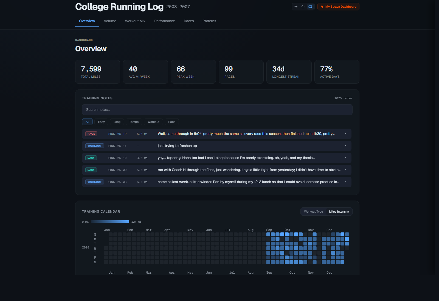Viewport: 439px width, 301px height.
Task: Expand the 2007-05-08 workout note
Action: 217,182
